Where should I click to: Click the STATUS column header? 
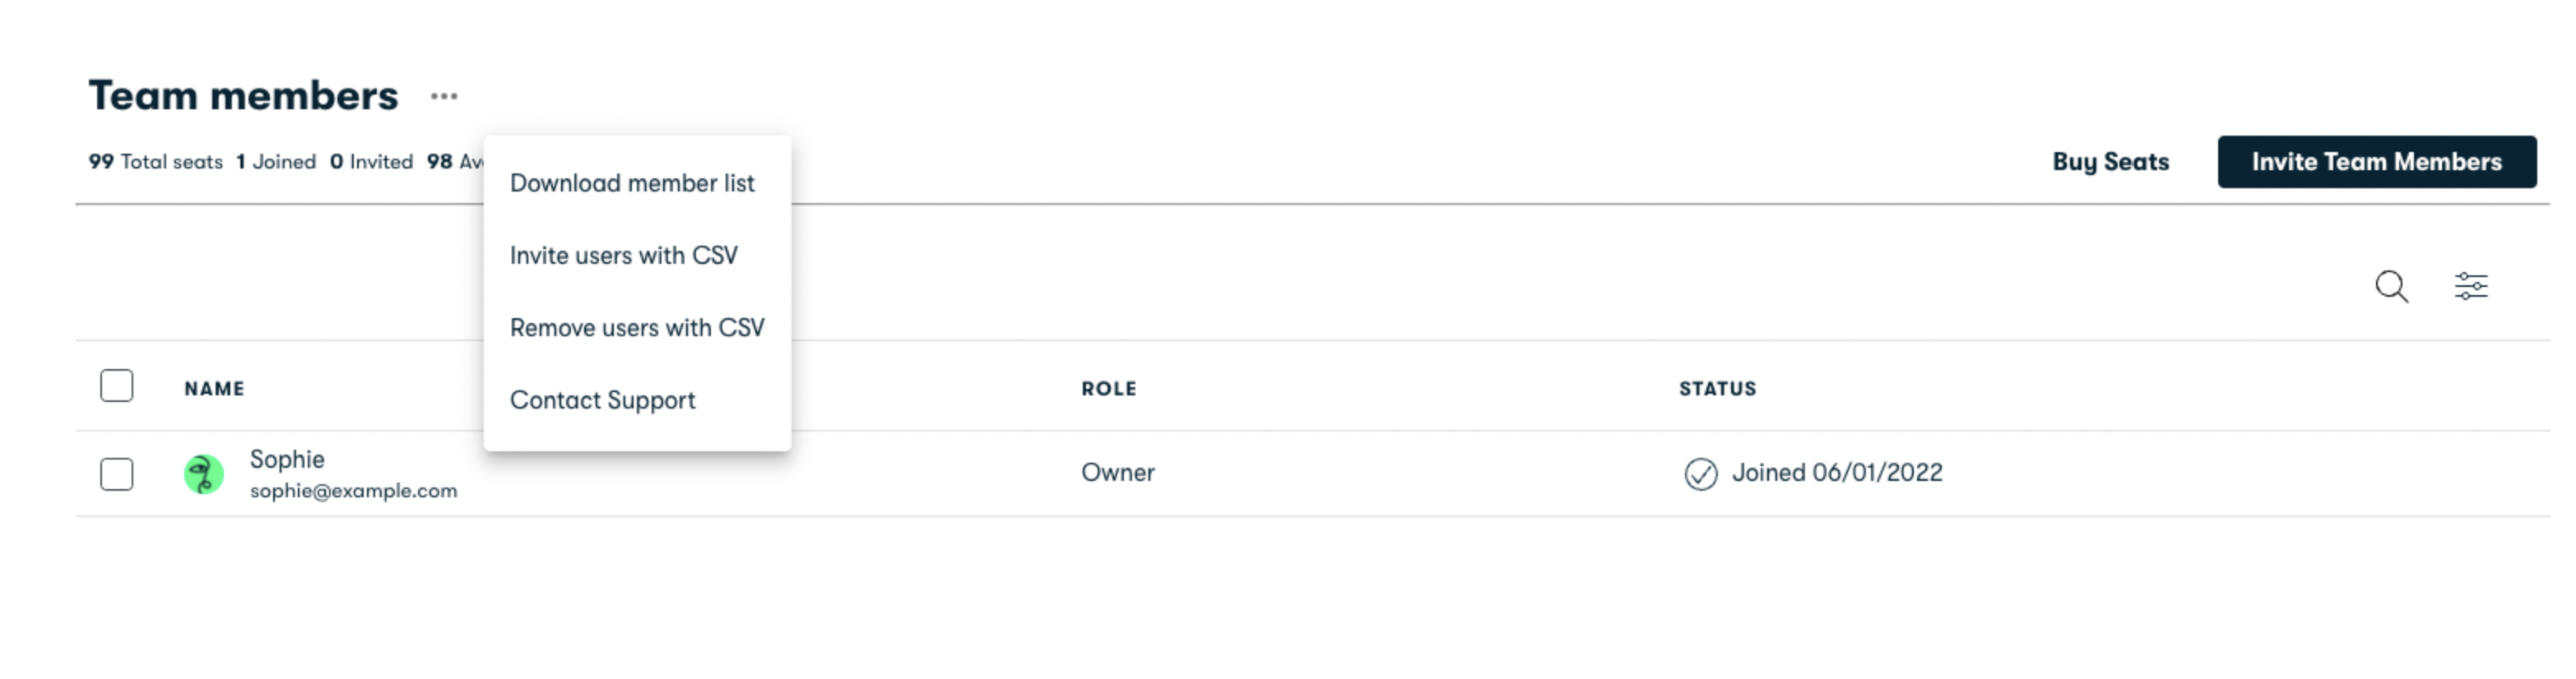pyautogui.click(x=1717, y=389)
